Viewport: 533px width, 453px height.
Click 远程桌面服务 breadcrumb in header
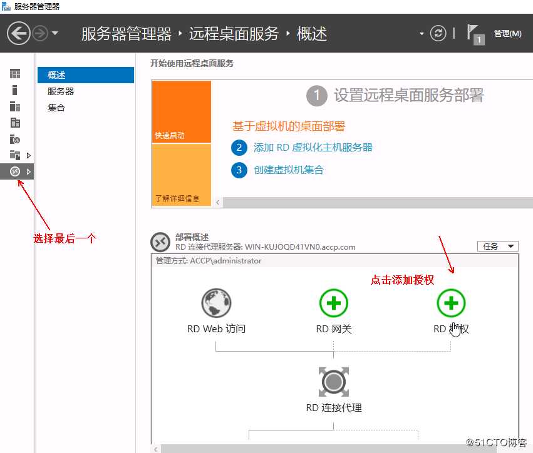pos(234,34)
